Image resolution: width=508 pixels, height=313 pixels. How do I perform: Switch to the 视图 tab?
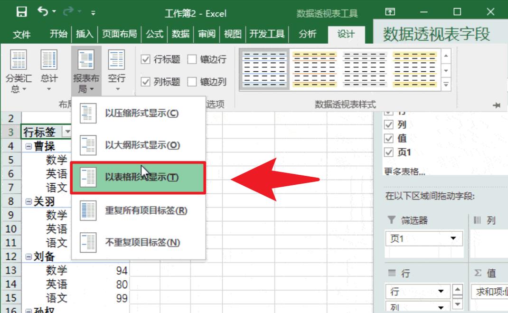[x=233, y=34]
